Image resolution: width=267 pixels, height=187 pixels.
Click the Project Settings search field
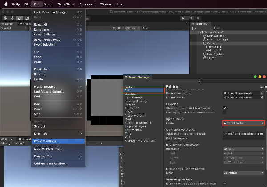[232, 82]
